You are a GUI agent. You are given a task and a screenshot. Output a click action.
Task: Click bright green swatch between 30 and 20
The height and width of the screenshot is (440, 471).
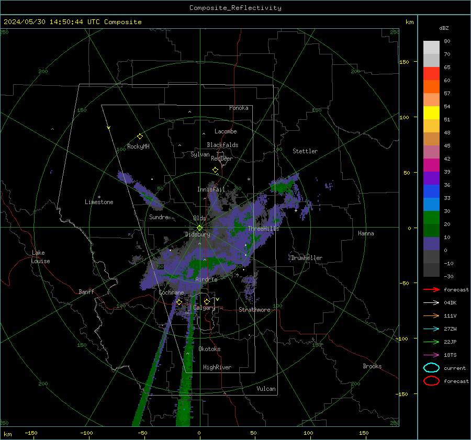click(431, 218)
